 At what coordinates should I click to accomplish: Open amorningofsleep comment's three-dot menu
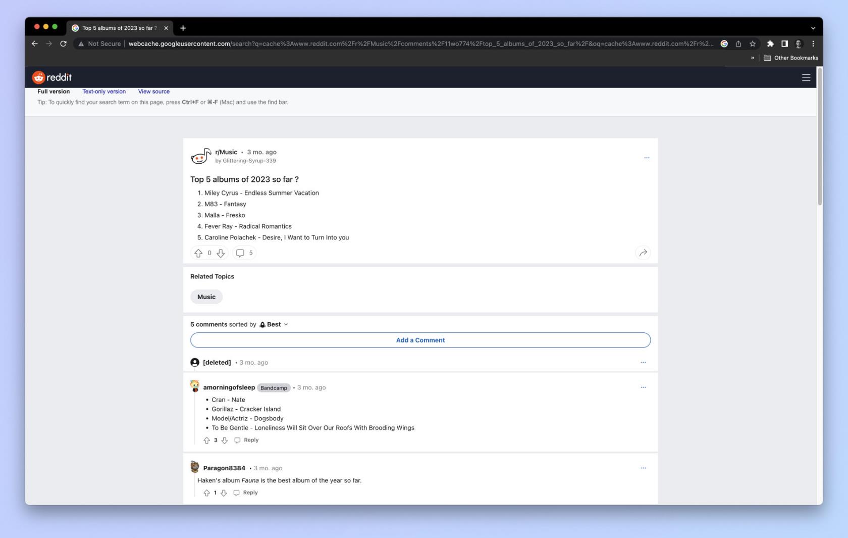643,387
